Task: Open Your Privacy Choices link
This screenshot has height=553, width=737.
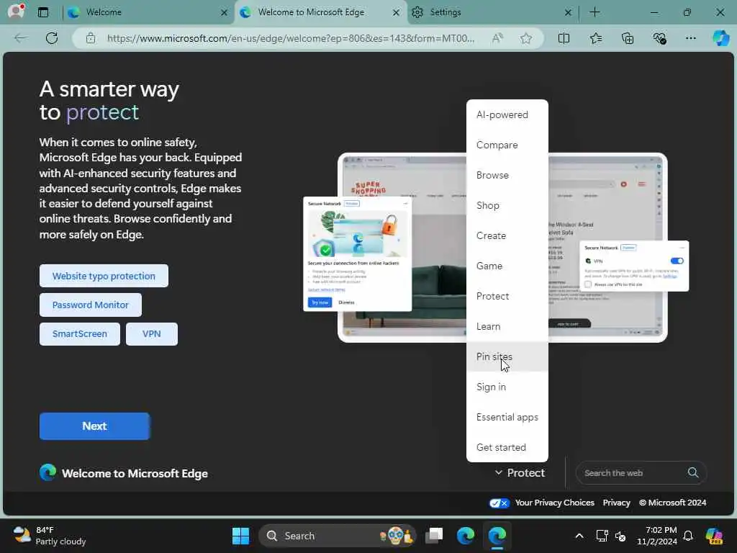Action: (x=554, y=503)
